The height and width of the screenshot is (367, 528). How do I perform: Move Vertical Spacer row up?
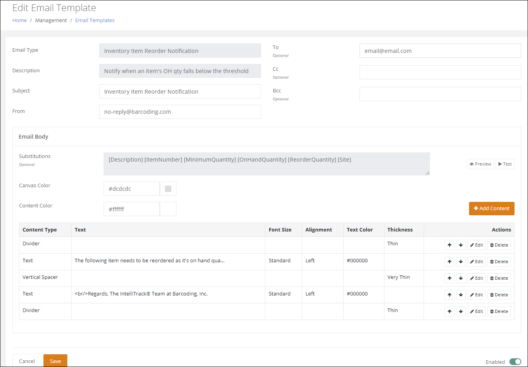pyautogui.click(x=450, y=278)
